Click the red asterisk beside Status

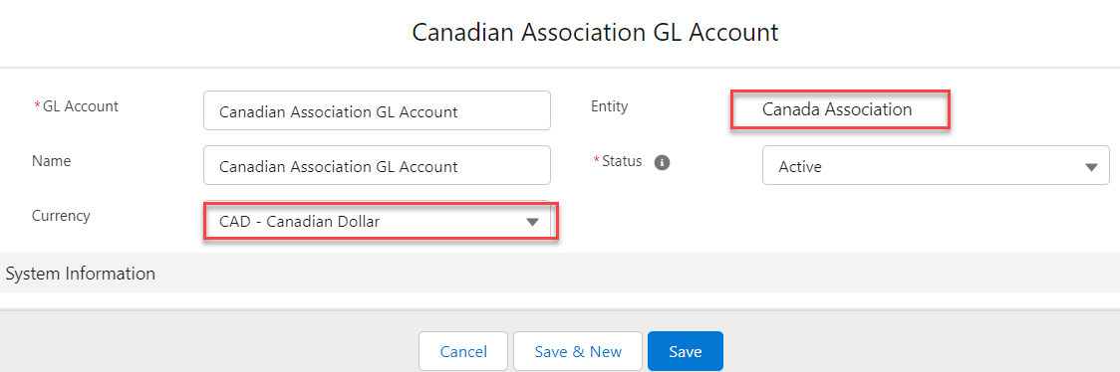(x=597, y=160)
